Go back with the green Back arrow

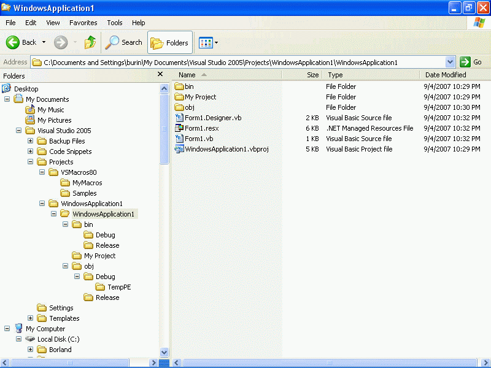tap(13, 42)
